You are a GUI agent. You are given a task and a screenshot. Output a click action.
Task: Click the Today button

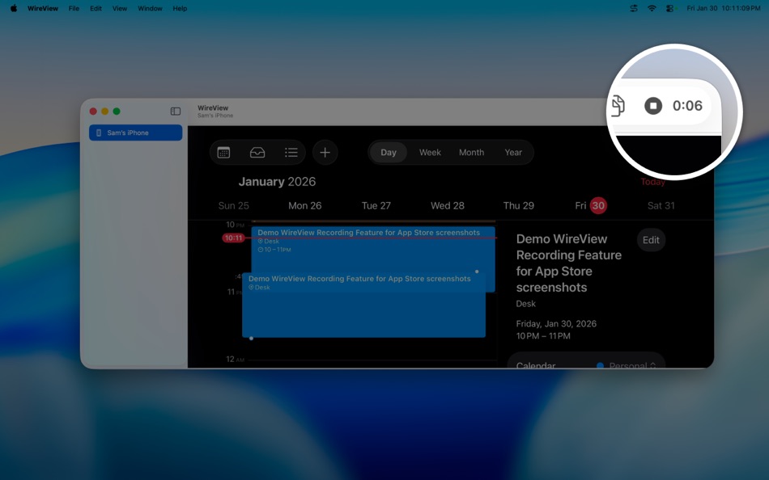[652, 182]
